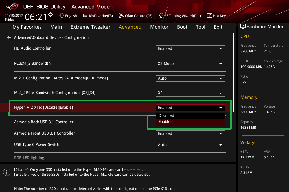Go to the Exit tab
This screenshot has width=289, height=192.
tap(218, 27)
